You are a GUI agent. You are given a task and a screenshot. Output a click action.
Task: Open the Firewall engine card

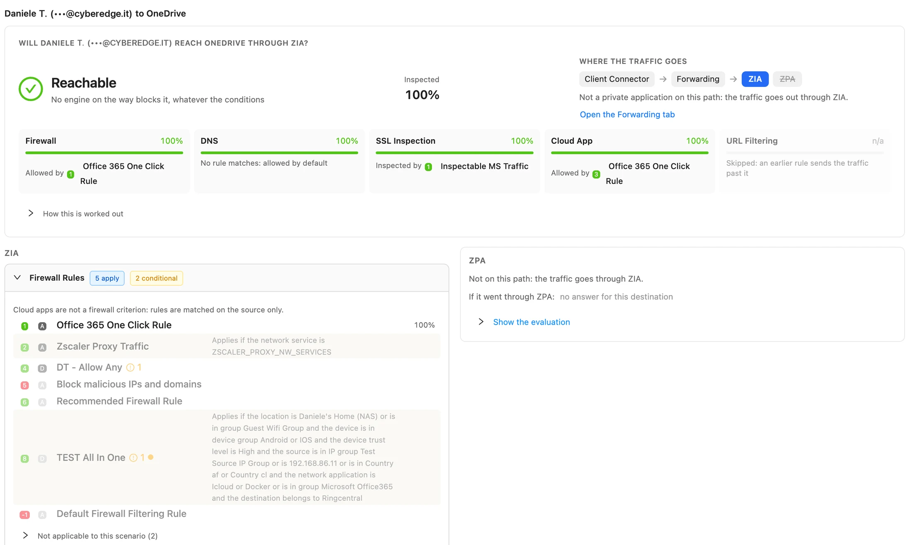point(104,161)
